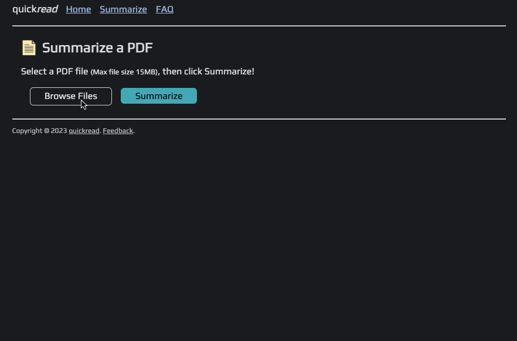Click the instruction text about max file size

click(138, 71)
